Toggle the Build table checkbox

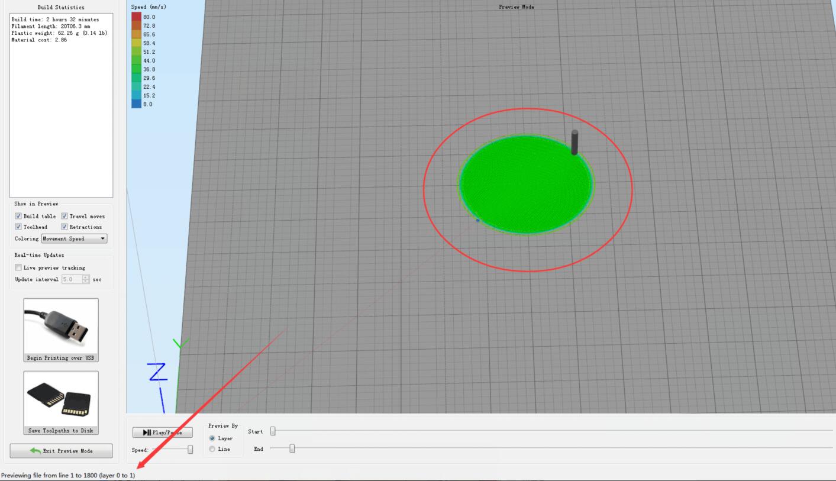click(18, 217)
